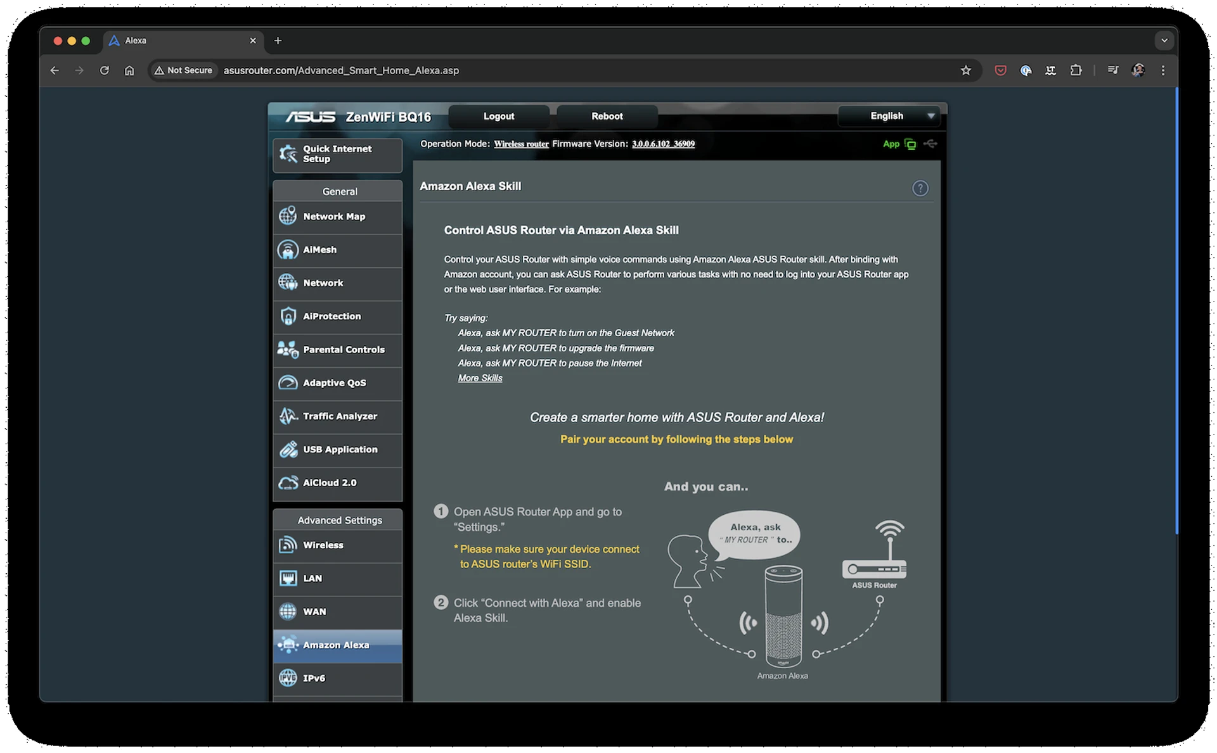Open the media control icon
This screenshot has width=1217, height=753.
click(x=1113, y=70)
